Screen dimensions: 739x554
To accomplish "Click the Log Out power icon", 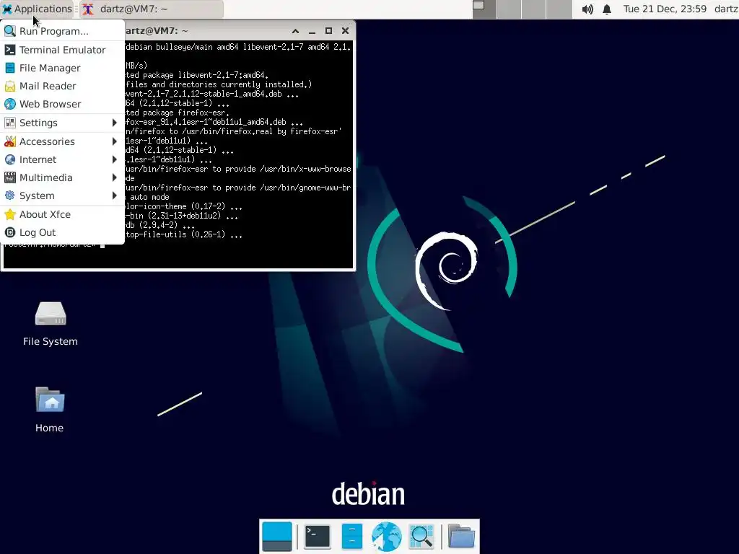I will (x=10, y=232).
